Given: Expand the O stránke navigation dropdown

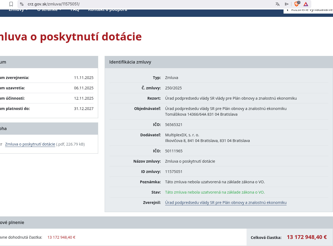Looking at the screenshot, I should [x=49, y=10].
